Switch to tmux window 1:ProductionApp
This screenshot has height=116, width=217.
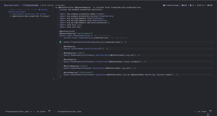click(x=30, y=5)
